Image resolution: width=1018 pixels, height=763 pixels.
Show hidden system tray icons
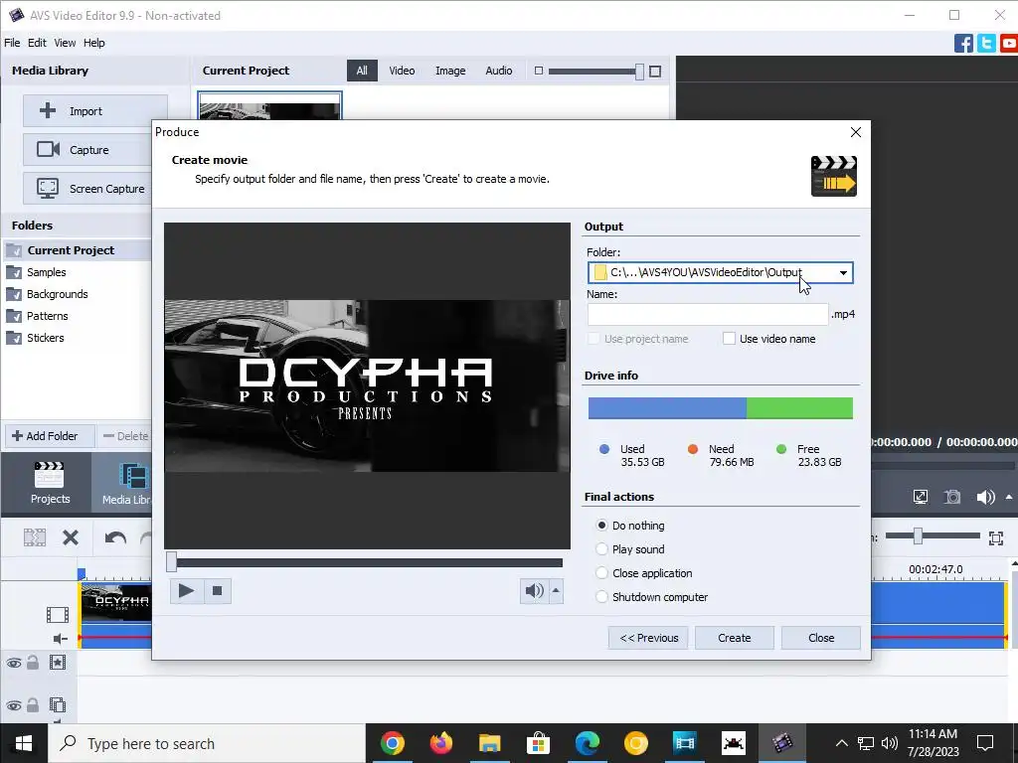[x=841, y=743]
